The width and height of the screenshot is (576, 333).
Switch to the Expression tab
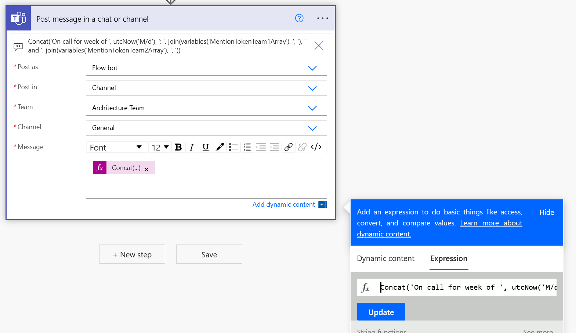pyautogui.click(x=449, y=258)
